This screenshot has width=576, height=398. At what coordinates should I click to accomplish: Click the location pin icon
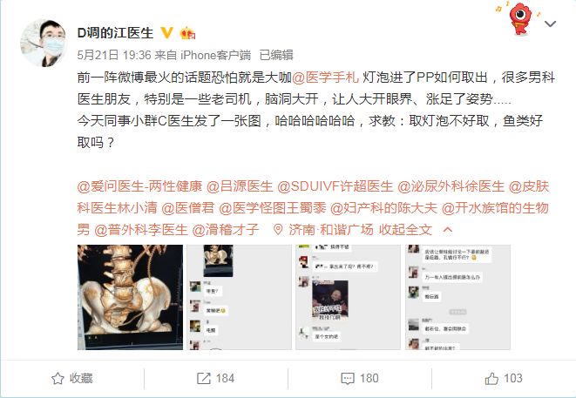278,230
